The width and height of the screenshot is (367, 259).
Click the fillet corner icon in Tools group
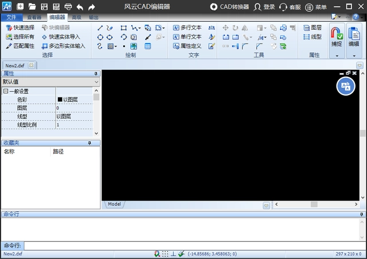point(245,46)
